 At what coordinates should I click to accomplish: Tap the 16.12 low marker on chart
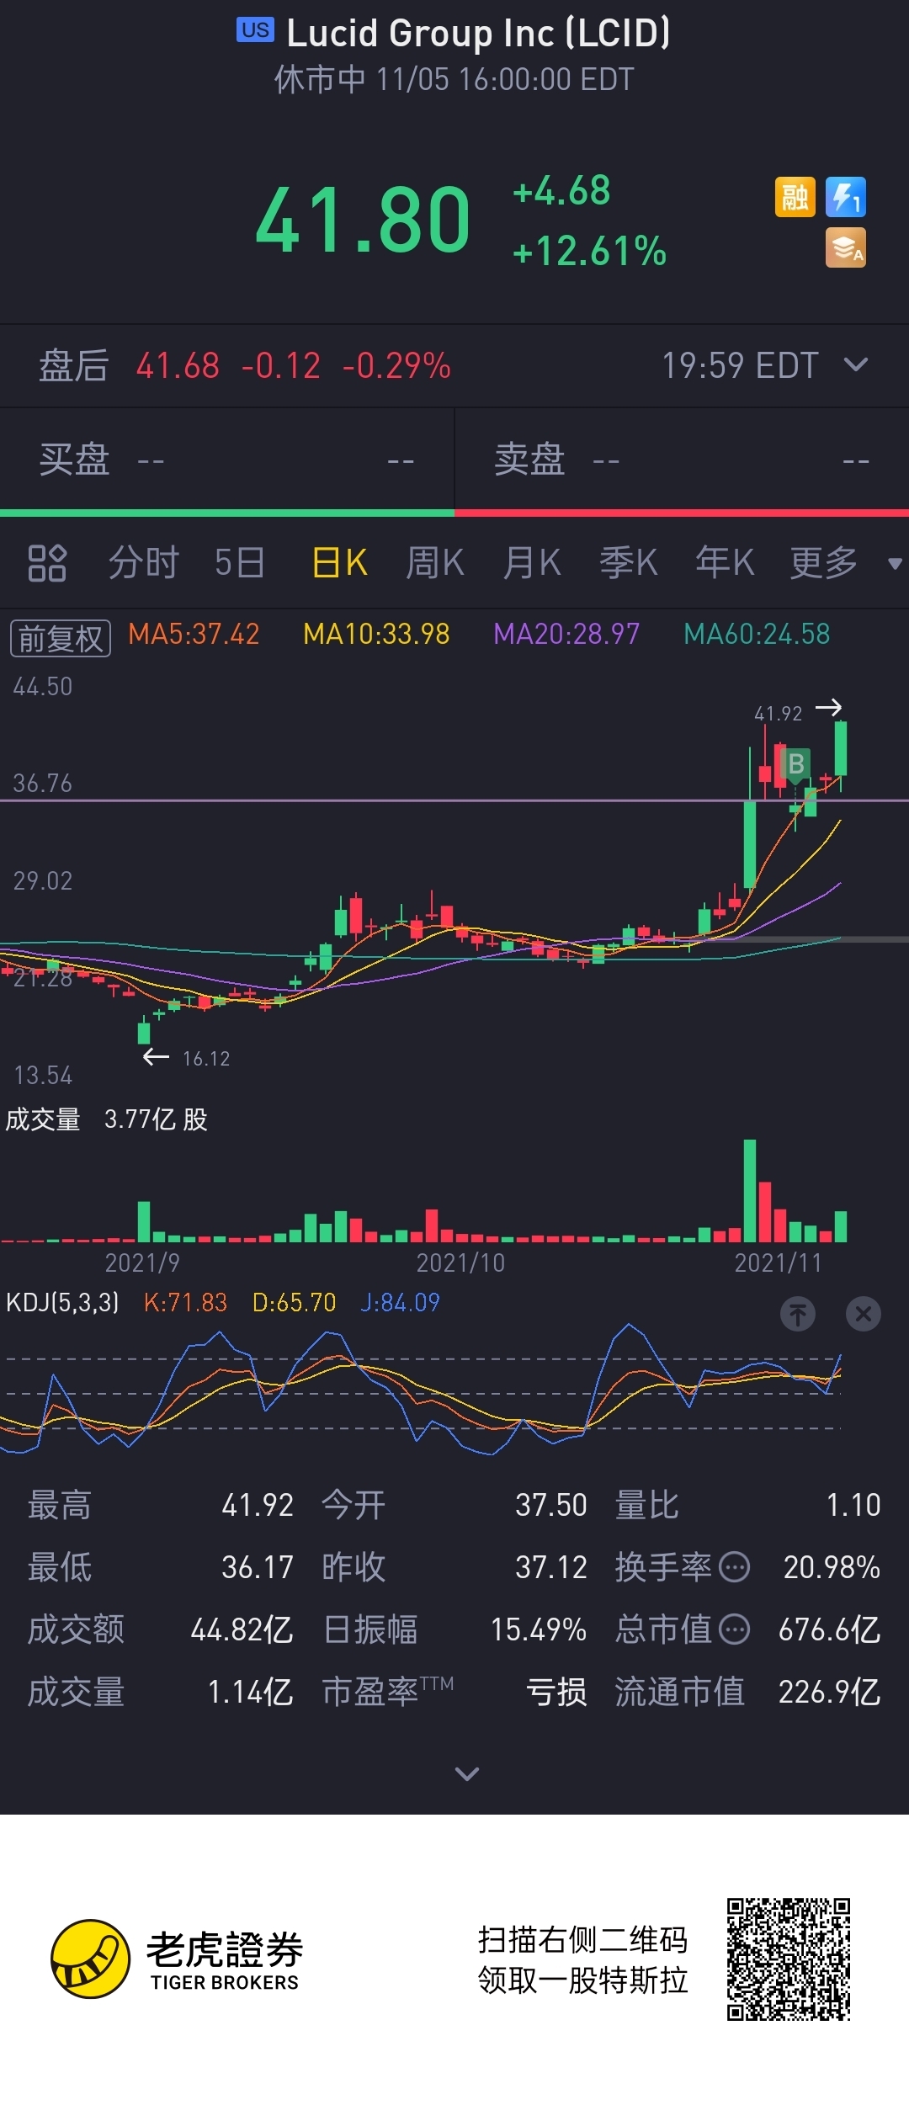206,1059
